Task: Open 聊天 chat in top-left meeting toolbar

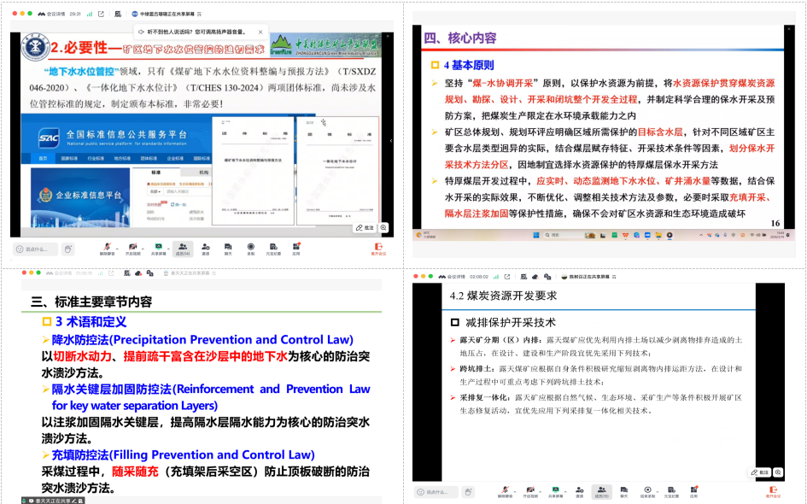Action: coord(228,248)
